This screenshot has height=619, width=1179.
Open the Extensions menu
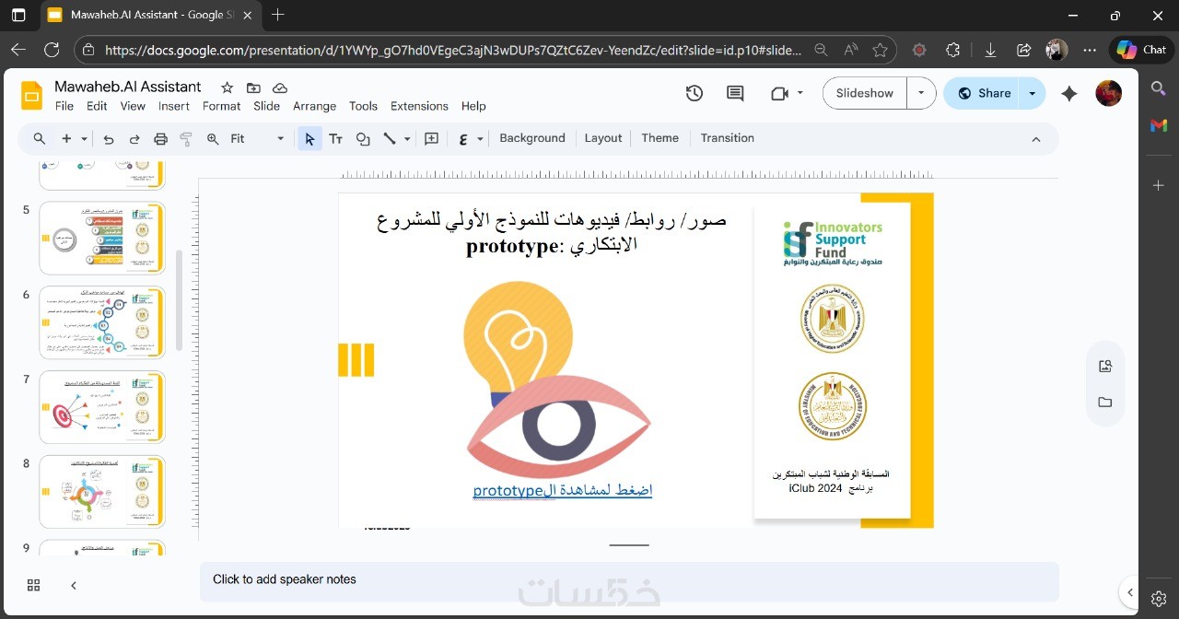[419, 106]
